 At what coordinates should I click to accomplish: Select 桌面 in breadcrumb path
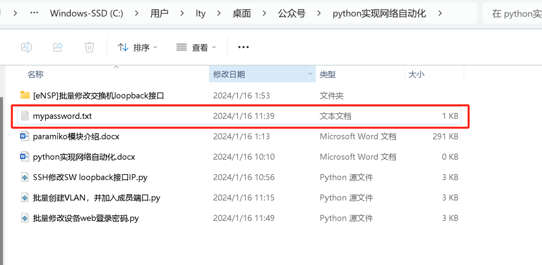(x=241, y=14)
